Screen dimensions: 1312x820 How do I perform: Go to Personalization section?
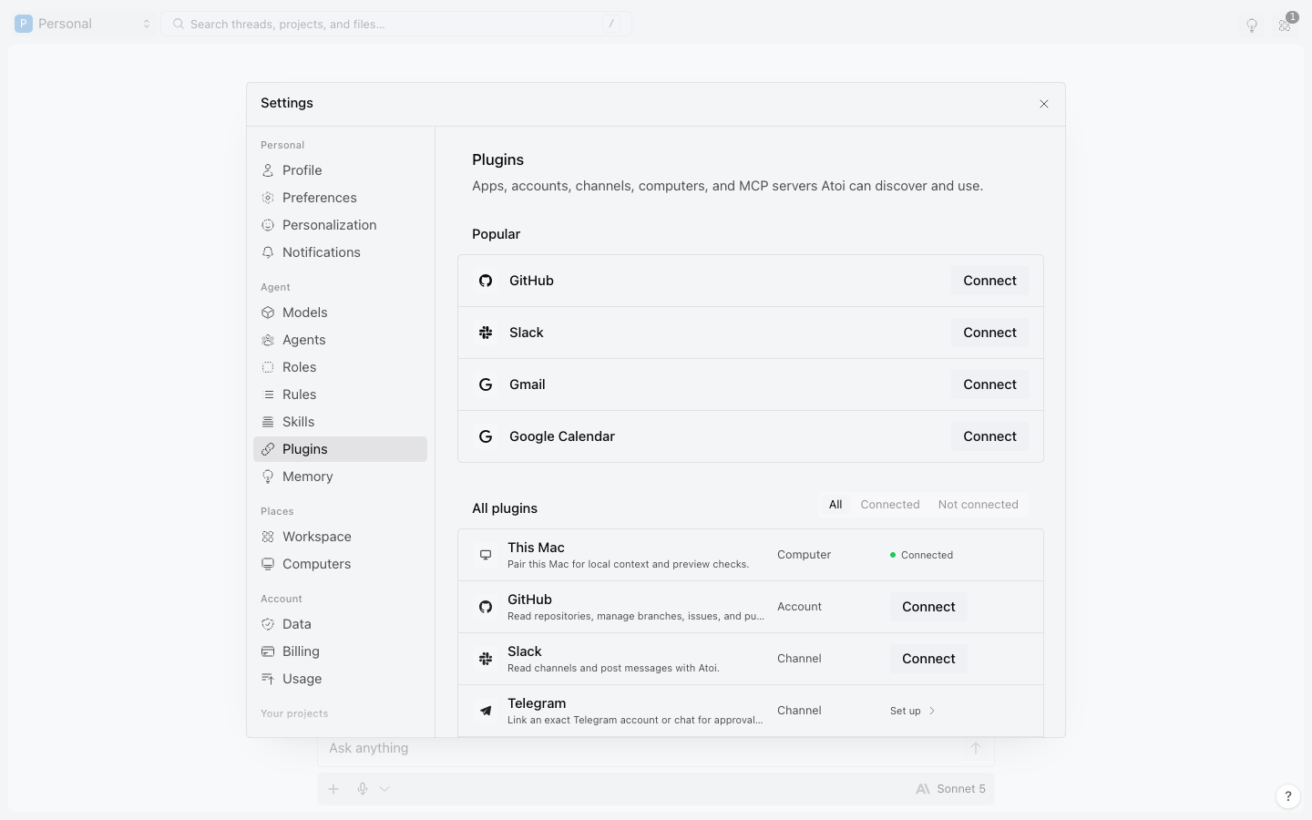click(340, 225)
